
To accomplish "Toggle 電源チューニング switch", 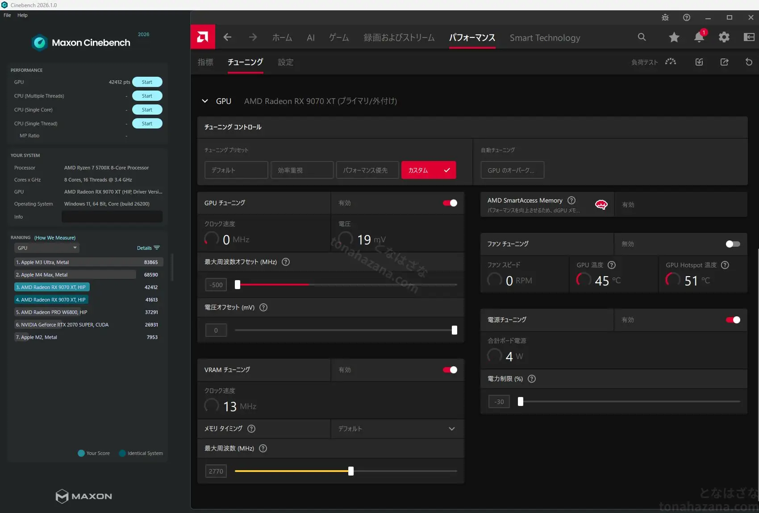I will [733, 320].
